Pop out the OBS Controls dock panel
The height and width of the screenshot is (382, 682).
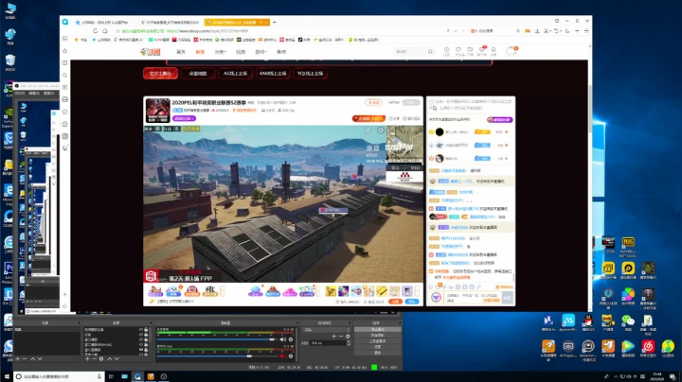400,322
